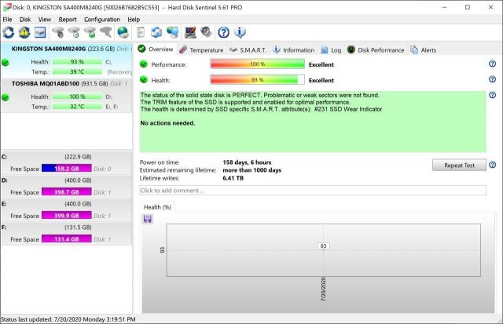Click the Health (%) graph tab
Image resolution: width=503 pixels, height=324 pixels.
pos(156,207)
